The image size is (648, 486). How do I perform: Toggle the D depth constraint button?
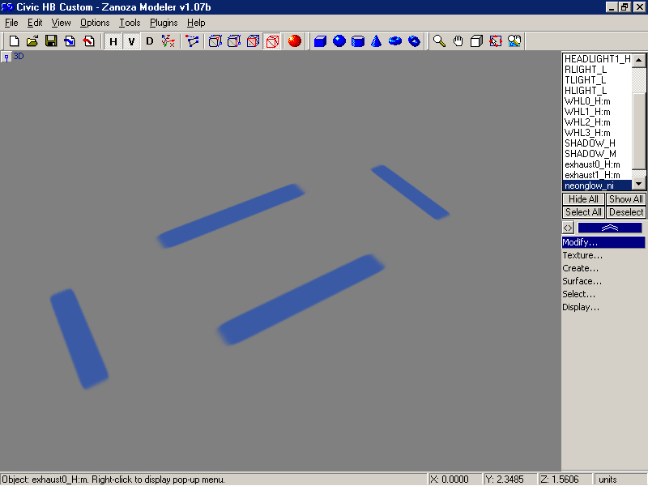(149, 41)
